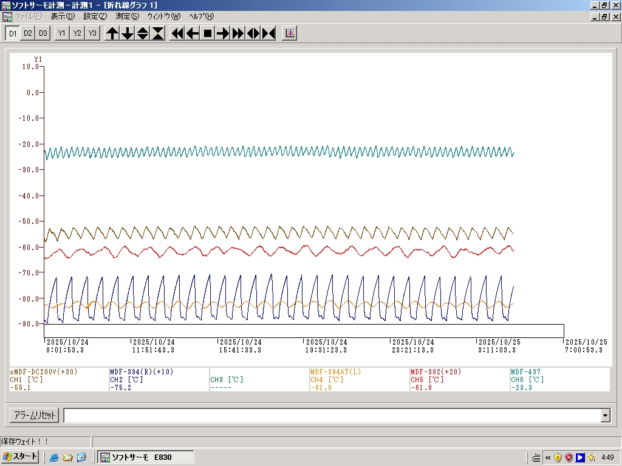Viewport: 622px width, 466px height.
Task: Click the alarm message text field
Action: point(331,416)
